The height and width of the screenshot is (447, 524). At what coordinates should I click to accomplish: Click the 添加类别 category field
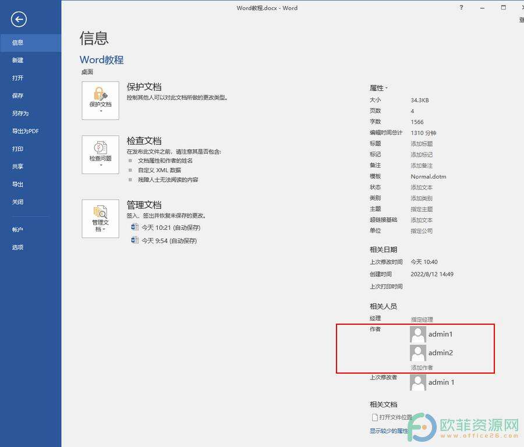(422, 198)
